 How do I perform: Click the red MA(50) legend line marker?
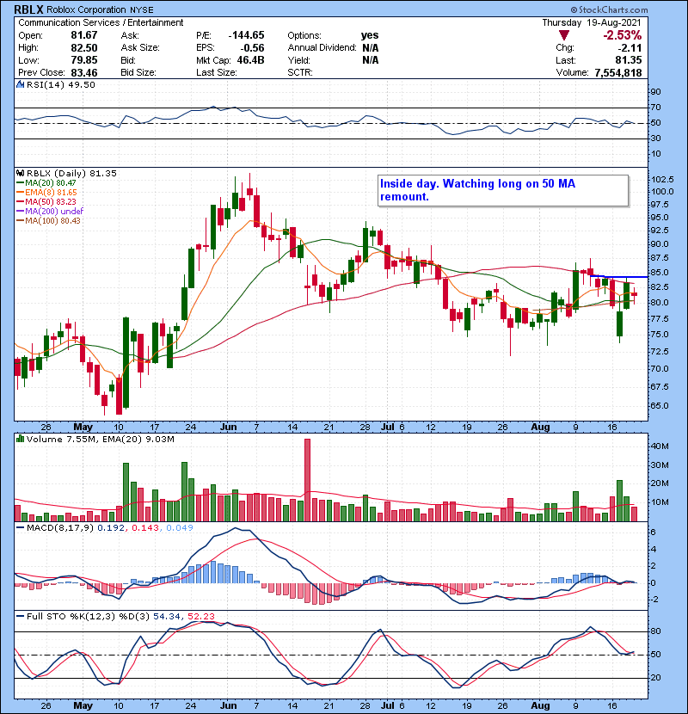click(x=21, y=201)
